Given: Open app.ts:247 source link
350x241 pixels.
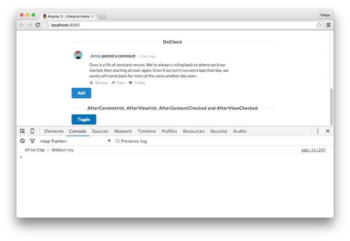Looking at the screenshot, I should pyautogui.click(x=313, y=150).
